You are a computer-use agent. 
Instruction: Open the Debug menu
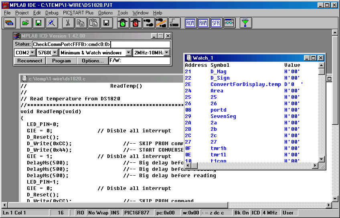[x=52, y=13]
